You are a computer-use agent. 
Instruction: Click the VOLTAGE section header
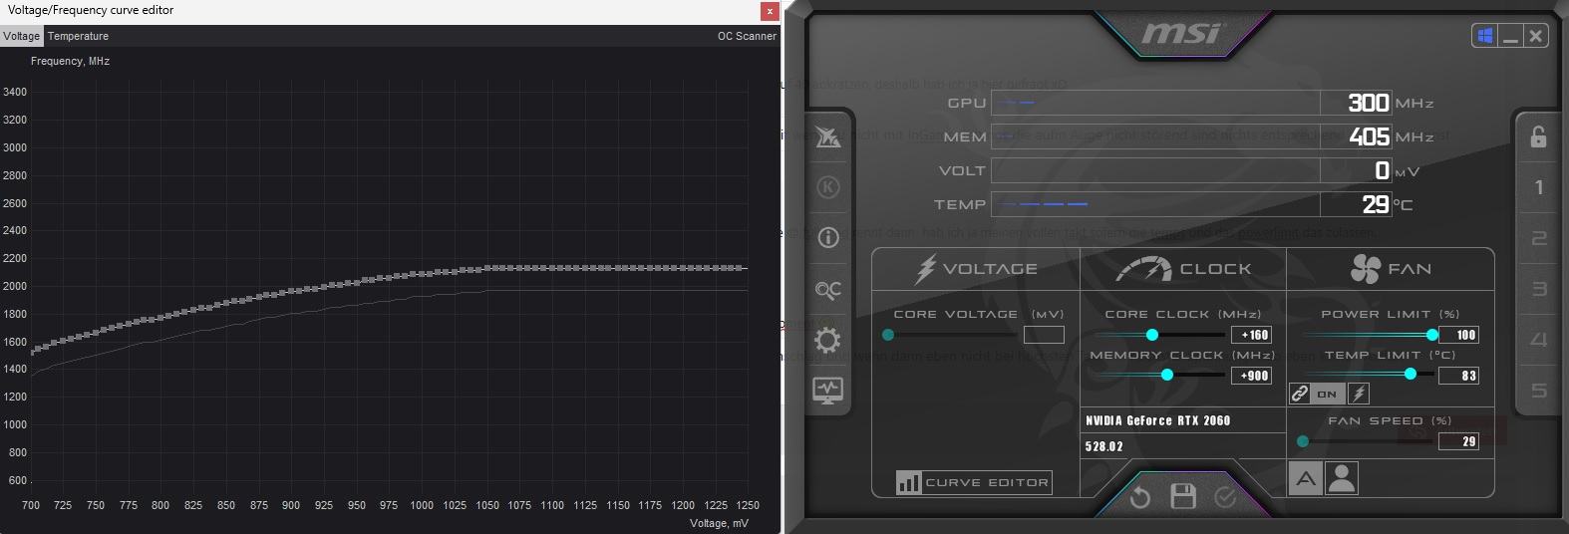click(x=976, y=269)
